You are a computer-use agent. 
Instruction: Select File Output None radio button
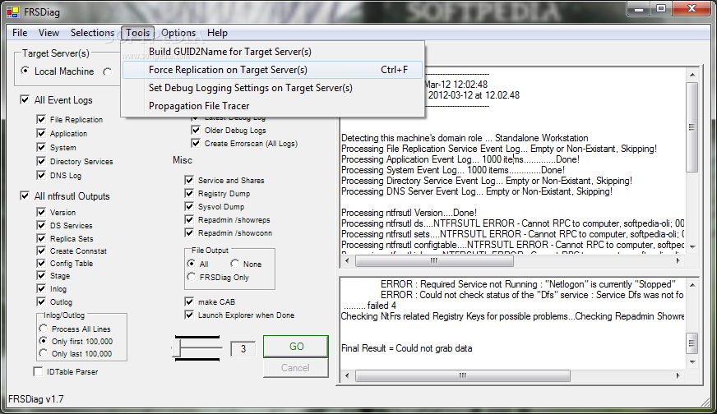pyautogui.click(x=234, y=264)
